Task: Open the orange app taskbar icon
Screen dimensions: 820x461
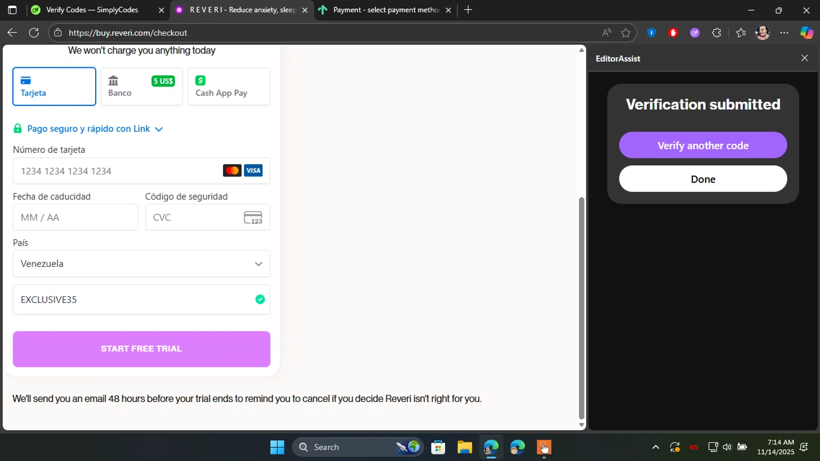Action: pos(543,447)
